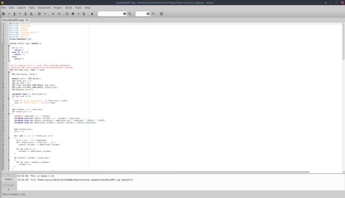Image resolution: width=345 pixels, height=198 pixels.
Task: Click the editor horizontal scrollbar
Action: pos(155,172)
